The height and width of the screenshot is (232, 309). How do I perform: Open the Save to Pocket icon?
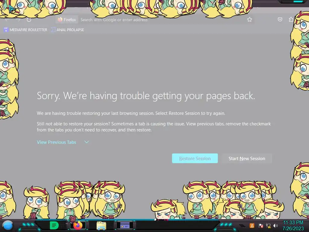(x=280, y=19)
